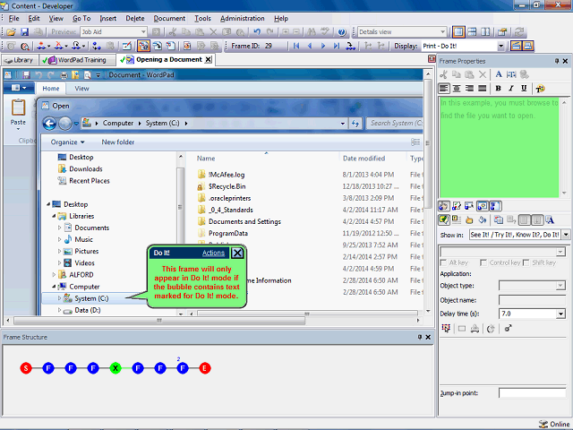The height and width of the screenshot is (430, 573).
Task: Apply underline formatting in Frame Properties
Action: click(x=524, y=88)
